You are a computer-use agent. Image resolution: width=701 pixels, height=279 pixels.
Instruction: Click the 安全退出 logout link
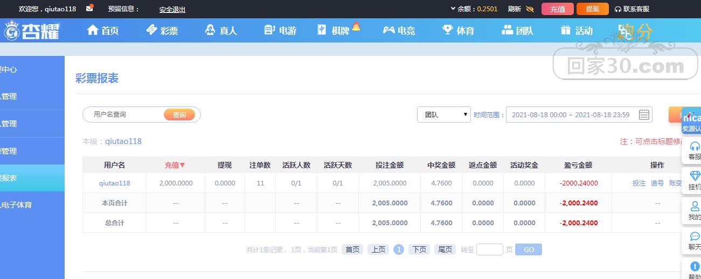(172, 10)
